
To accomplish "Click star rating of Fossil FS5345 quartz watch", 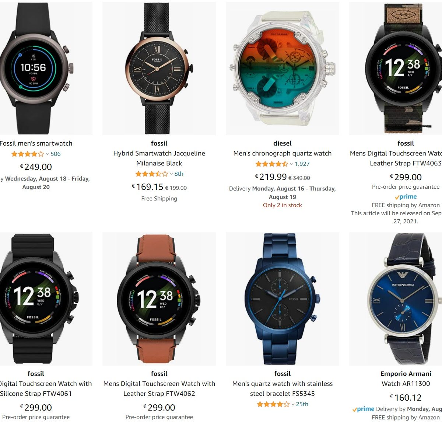I will tap(273, 404).
